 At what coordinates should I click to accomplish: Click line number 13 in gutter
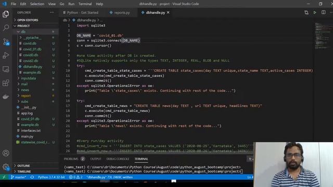[68, 86]
